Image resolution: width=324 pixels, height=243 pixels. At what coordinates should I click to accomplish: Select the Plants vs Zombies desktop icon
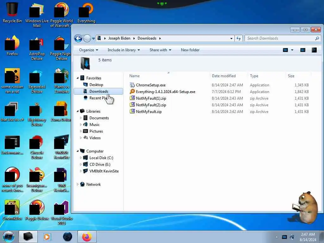pyautogui.click(x=62, y=81)
